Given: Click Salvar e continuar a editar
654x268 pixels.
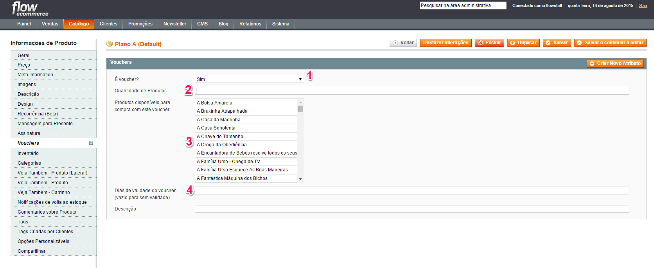Looking at the screenshot, I should pos(610,43).
